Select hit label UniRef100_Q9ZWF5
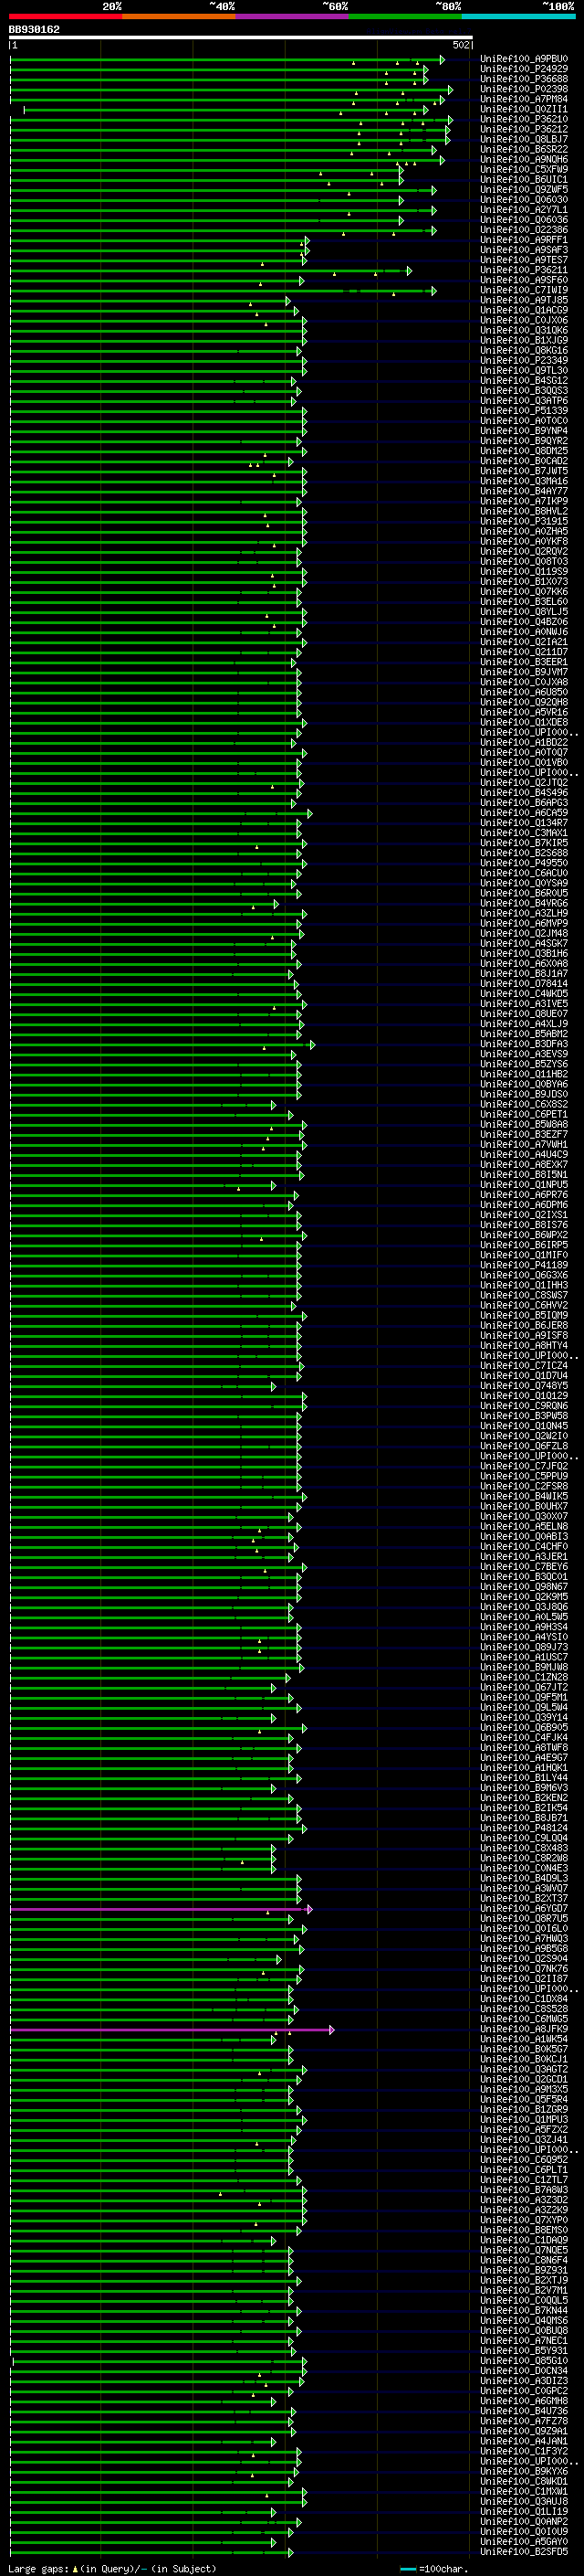Image resolution: width=584 pixels, height=2576 pixels. click(524, 189)
